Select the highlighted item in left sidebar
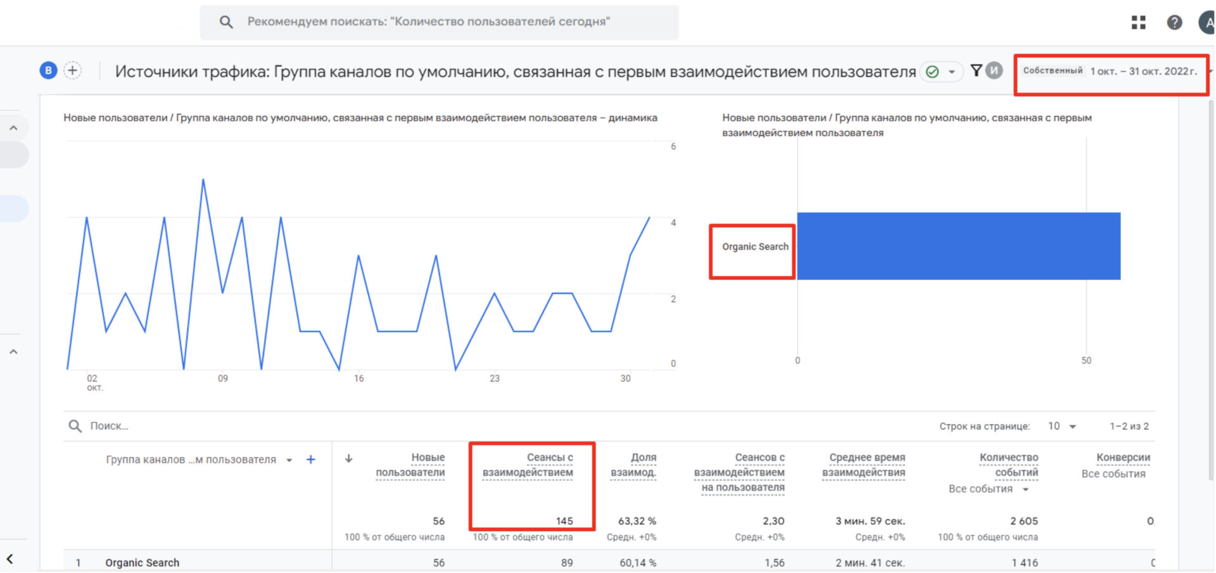 point(14,209)
